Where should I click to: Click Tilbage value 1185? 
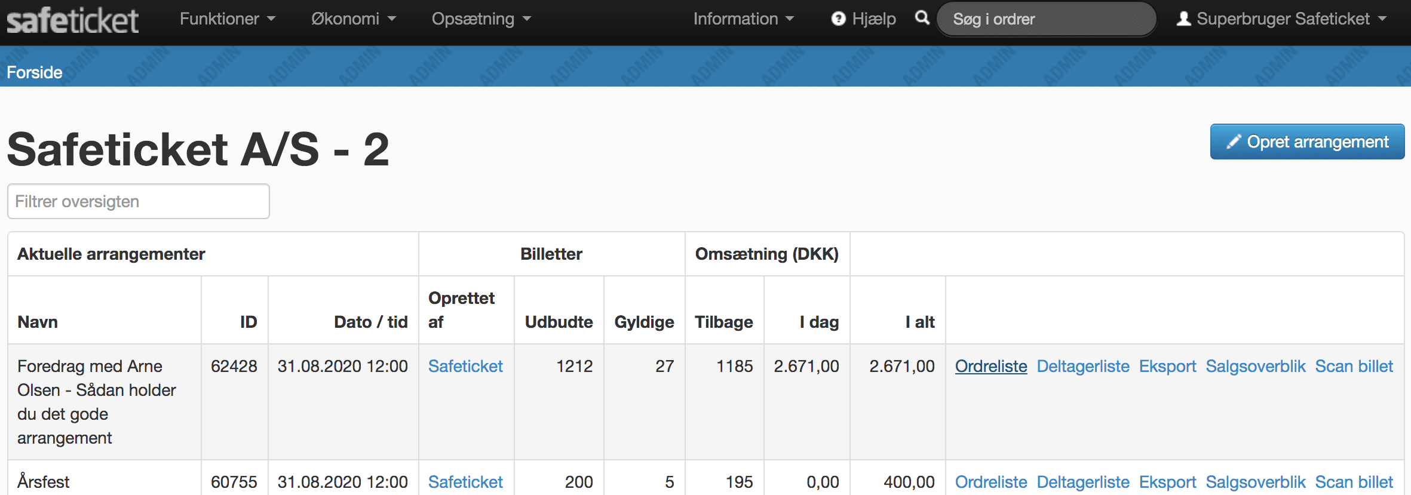click(735, 366)
